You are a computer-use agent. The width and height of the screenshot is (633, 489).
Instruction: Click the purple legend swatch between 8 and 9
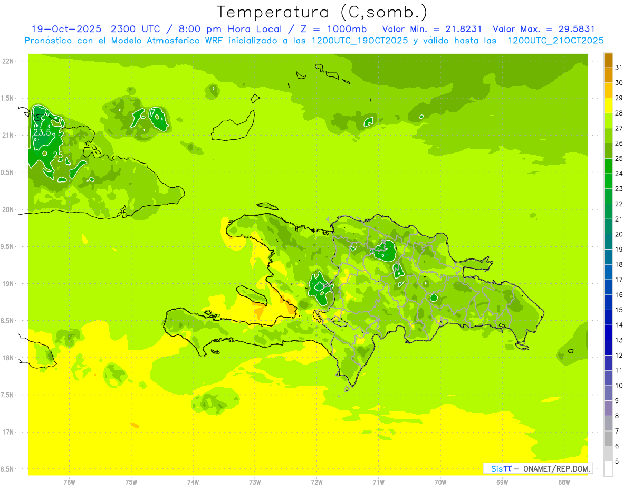click(x=608, y=408)
